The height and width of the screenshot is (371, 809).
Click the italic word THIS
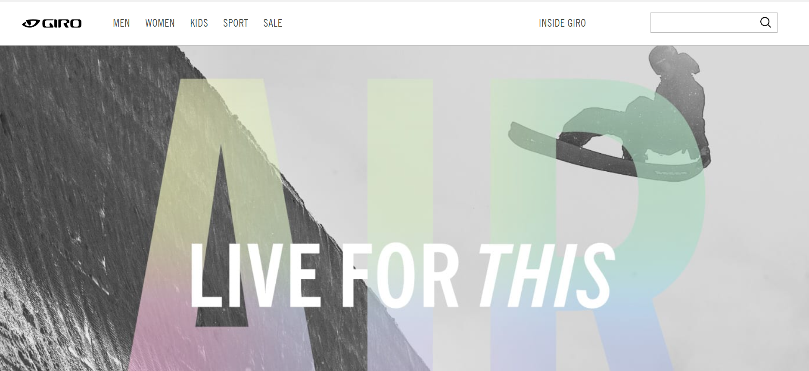(547, 275)
